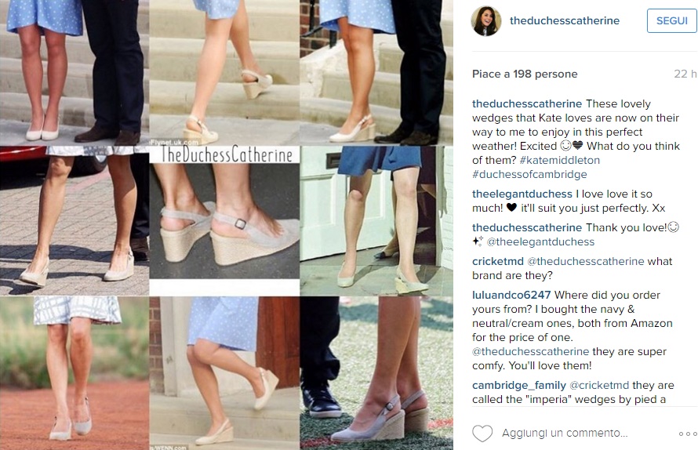Open the three-dot more options menu
The image size is (698, 450).
tap(688, 434)
